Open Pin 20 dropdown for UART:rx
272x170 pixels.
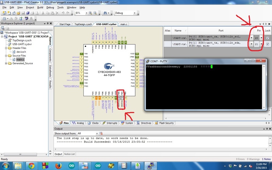tap(261, 38)
